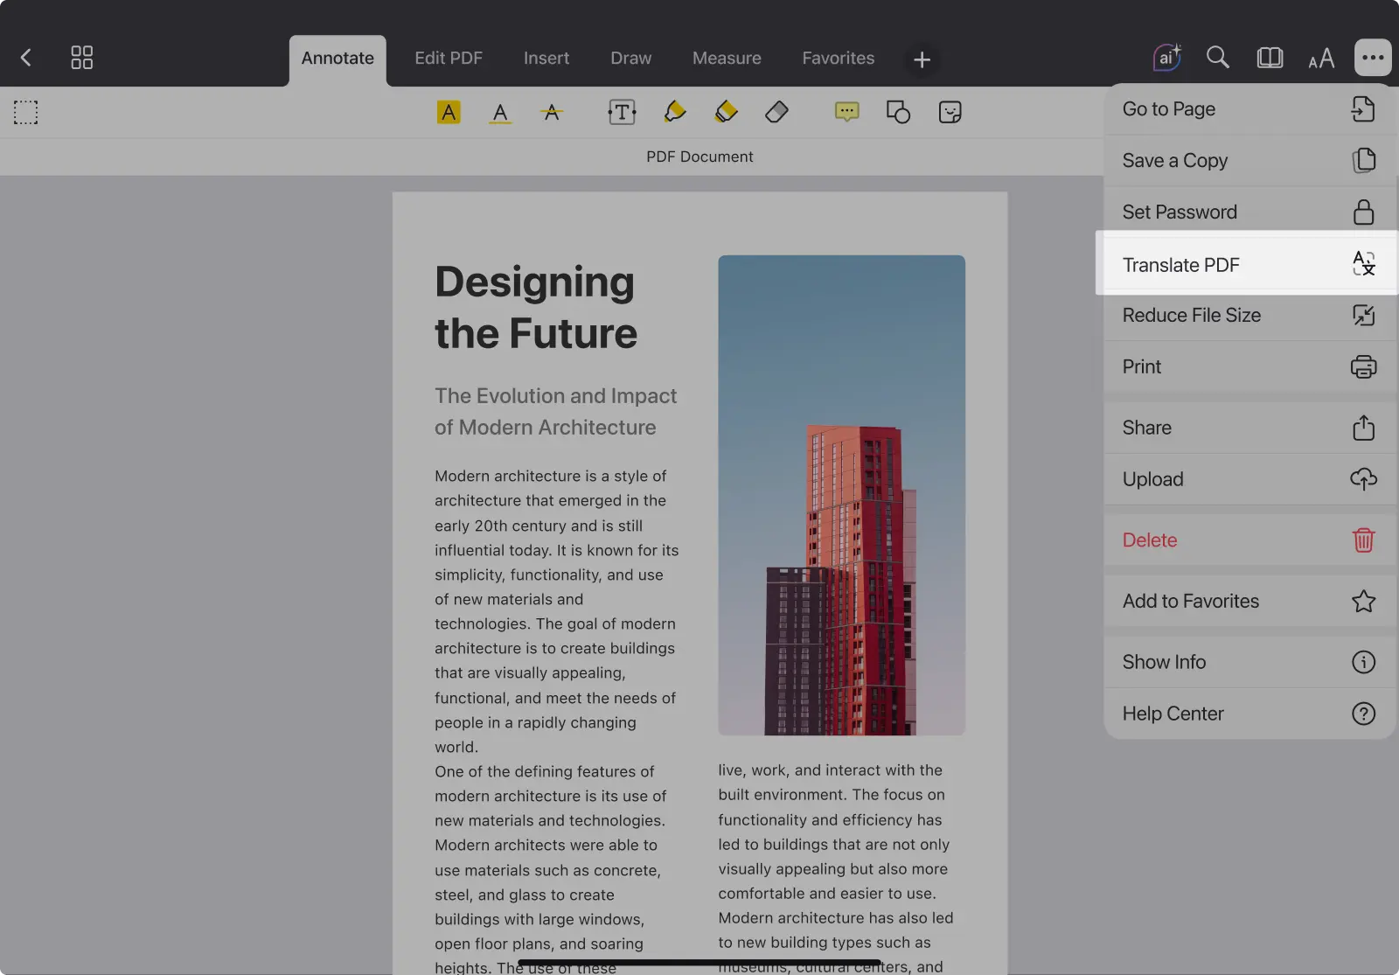This screenshot has height=975, width=1399.
Task: Open the shapes tool
Action: [898, 112]
